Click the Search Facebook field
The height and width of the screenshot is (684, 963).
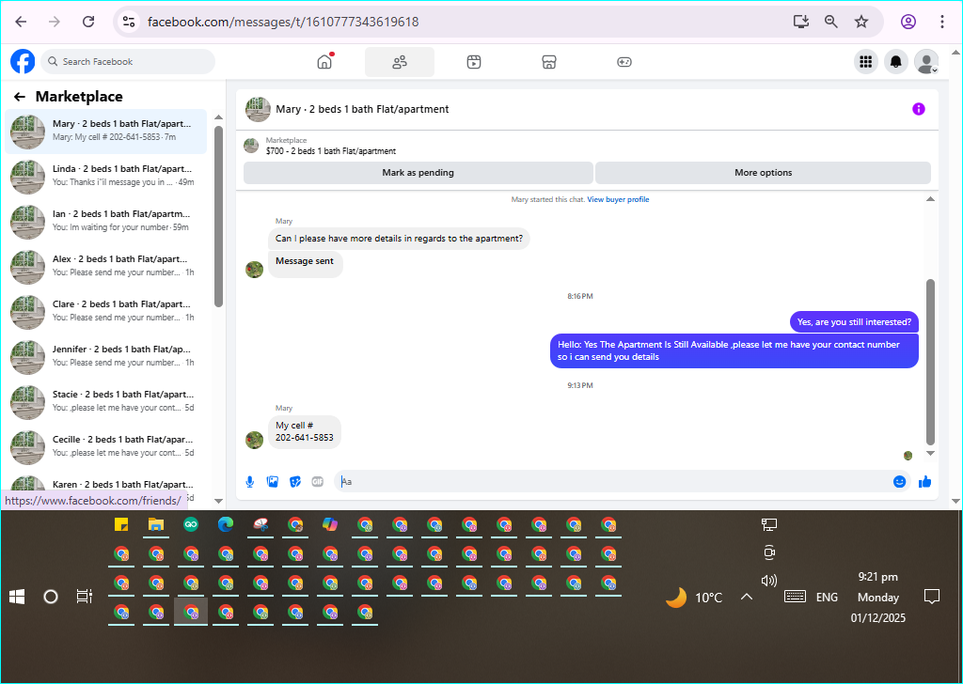click(x=128, y=61)
